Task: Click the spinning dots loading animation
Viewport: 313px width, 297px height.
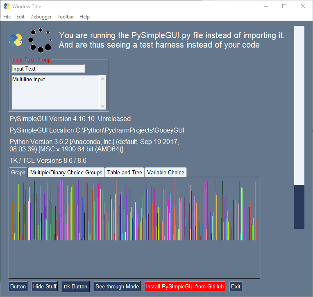Action: 40,40
